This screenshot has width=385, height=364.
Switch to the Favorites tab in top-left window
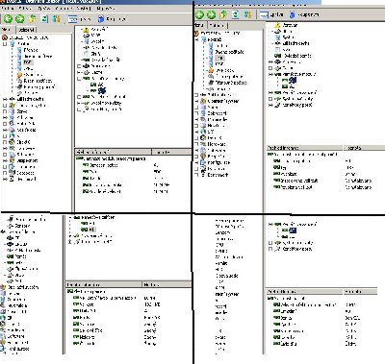[26, 30]
